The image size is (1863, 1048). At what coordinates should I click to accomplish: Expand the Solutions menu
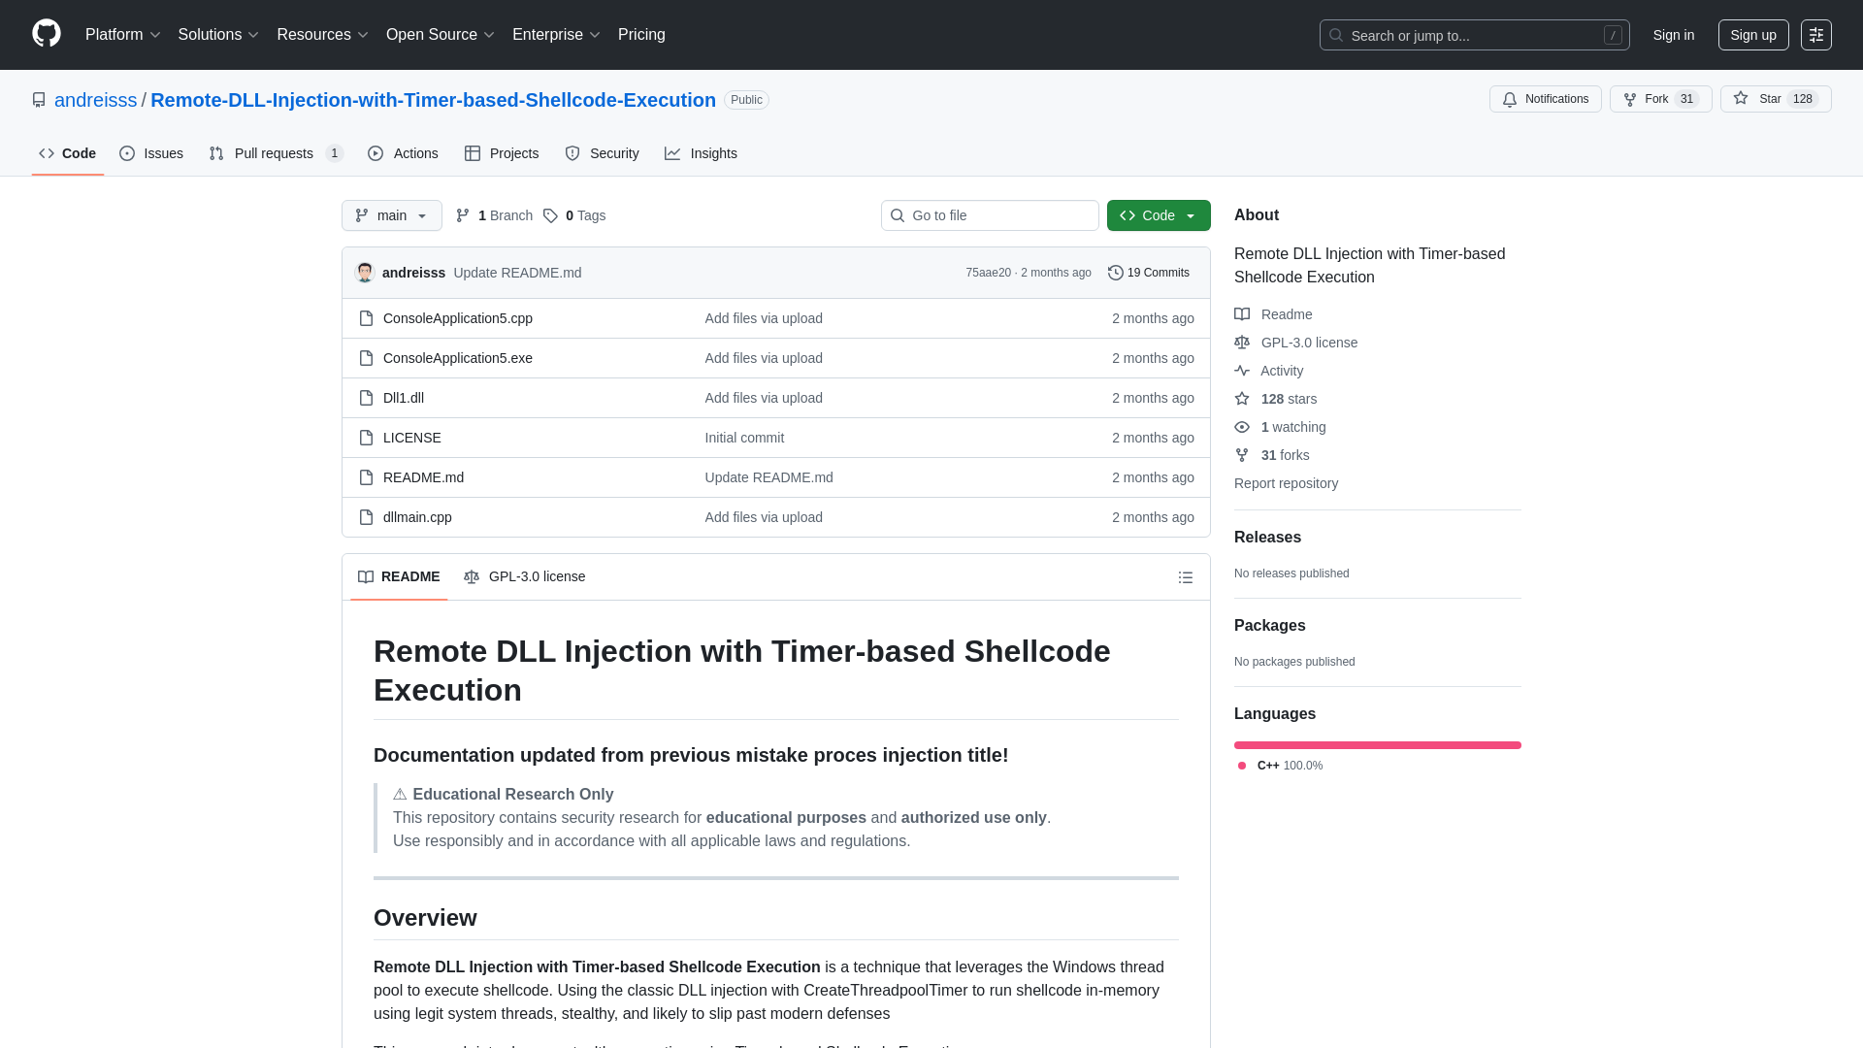[218, 35]
